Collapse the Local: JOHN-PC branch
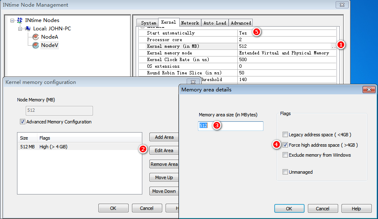Viewport: 378px width, 219px height. tap(20, 29)
